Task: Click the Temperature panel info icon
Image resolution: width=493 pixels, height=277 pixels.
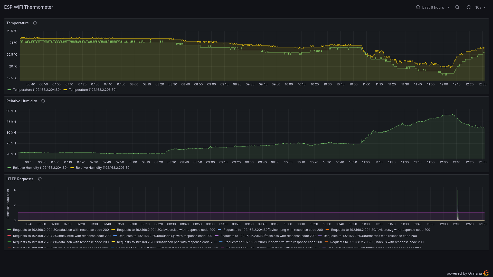Action: (x=35, y=23)
